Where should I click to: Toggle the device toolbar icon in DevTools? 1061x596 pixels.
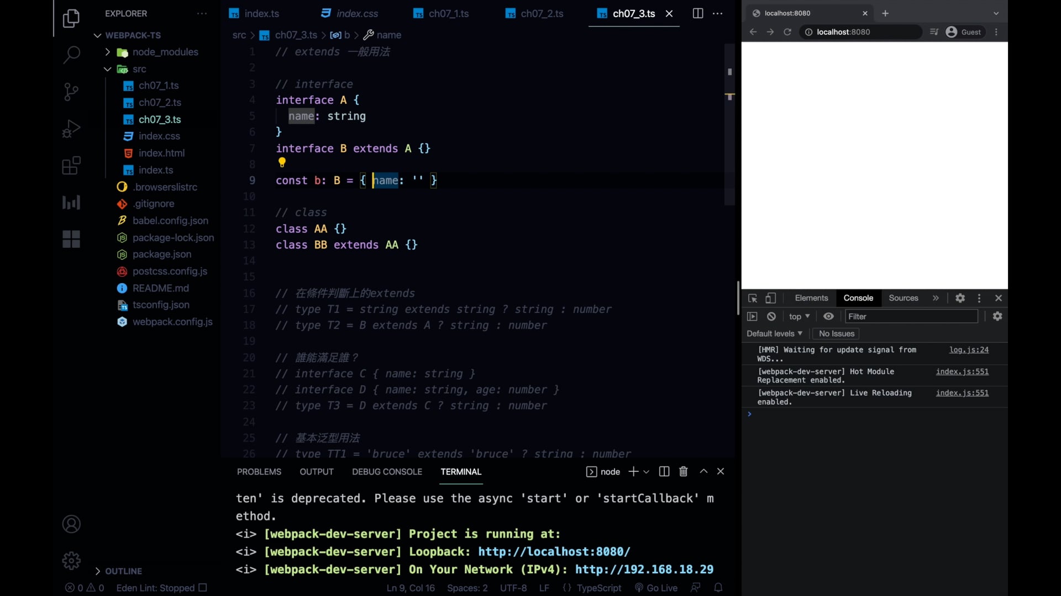[770, 298]
